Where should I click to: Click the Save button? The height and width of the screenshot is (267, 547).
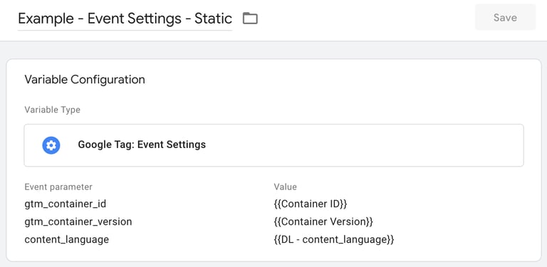[505, 17]
